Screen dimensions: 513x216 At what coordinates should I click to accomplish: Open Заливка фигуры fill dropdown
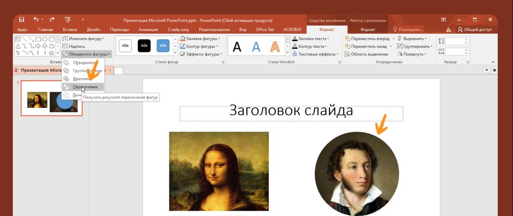tap(200, 38)
